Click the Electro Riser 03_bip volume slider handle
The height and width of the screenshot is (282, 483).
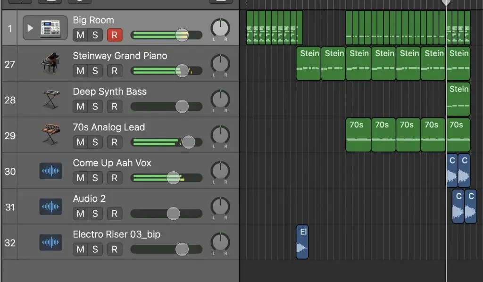182,249
